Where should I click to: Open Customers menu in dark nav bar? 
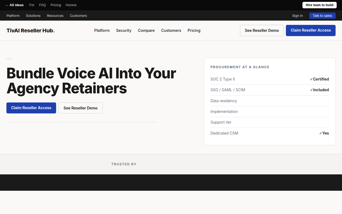pos(79,16)
